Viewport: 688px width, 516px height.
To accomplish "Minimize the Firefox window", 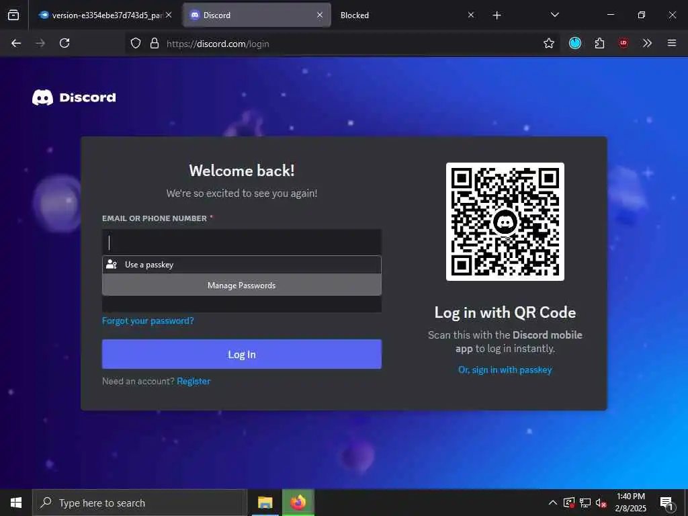I will click(610, 15).
